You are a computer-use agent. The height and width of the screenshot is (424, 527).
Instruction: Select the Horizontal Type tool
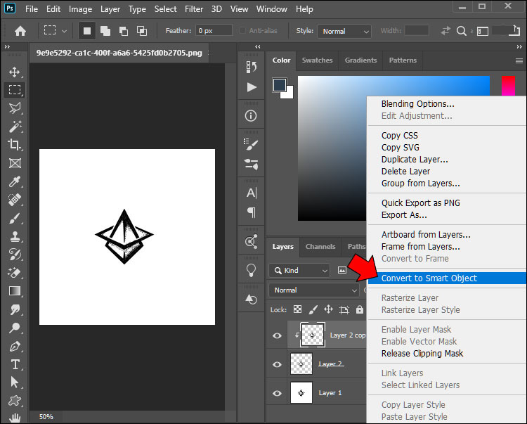(15, 364)
